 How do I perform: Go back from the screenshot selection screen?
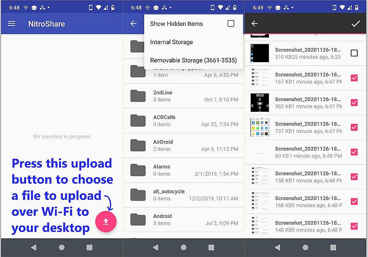click(255, 23)
